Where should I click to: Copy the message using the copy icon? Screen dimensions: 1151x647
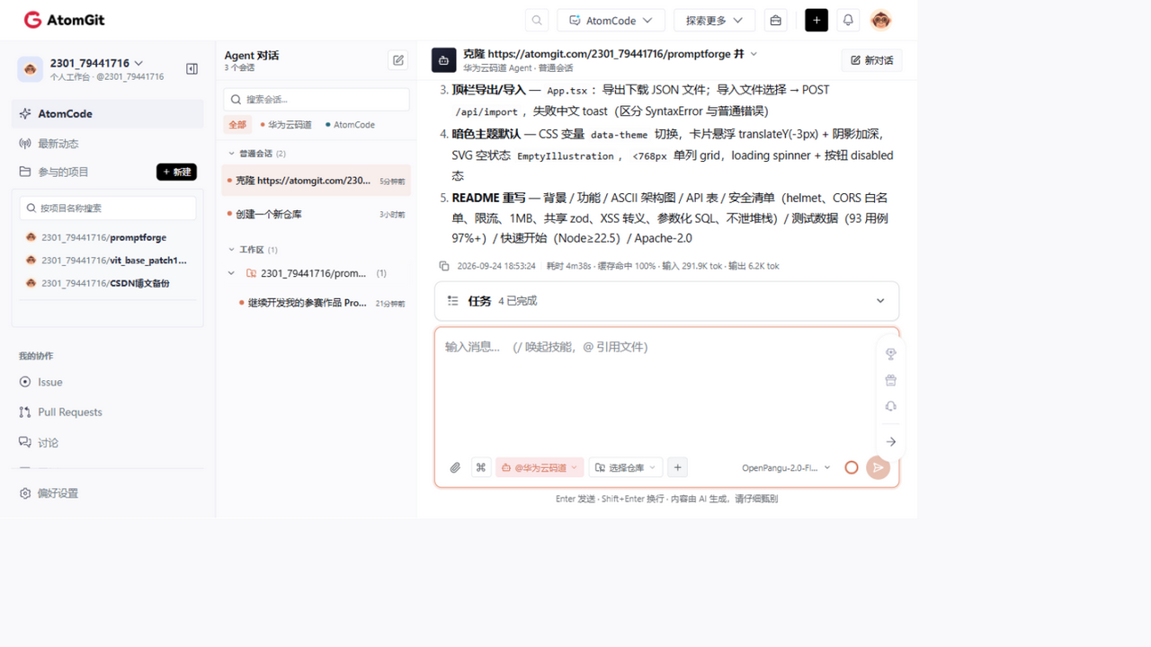(x=444, y=266)
